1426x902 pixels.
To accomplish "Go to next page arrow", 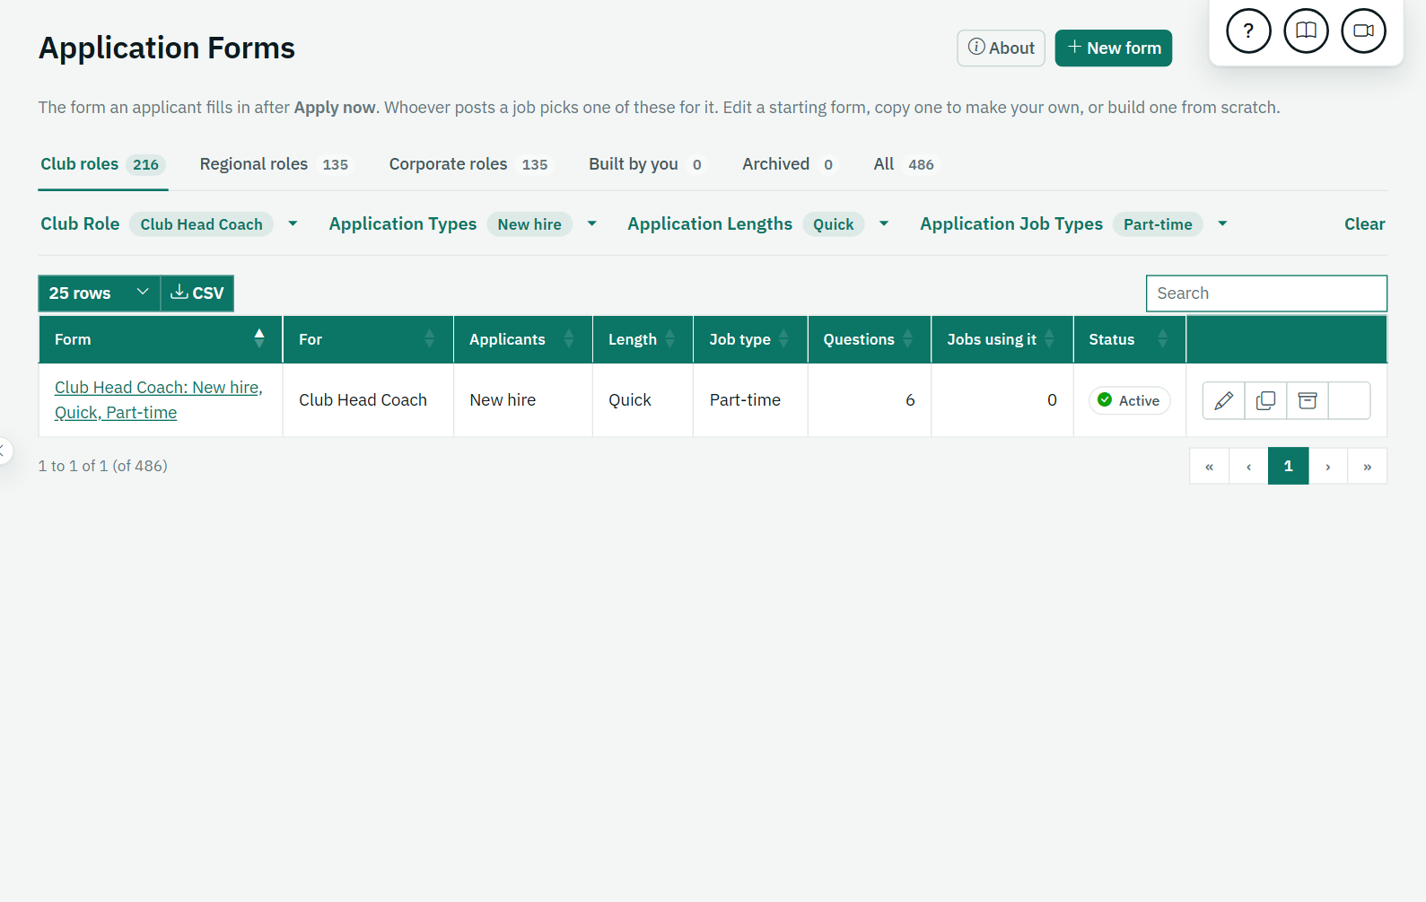I will pos(1328,466).
